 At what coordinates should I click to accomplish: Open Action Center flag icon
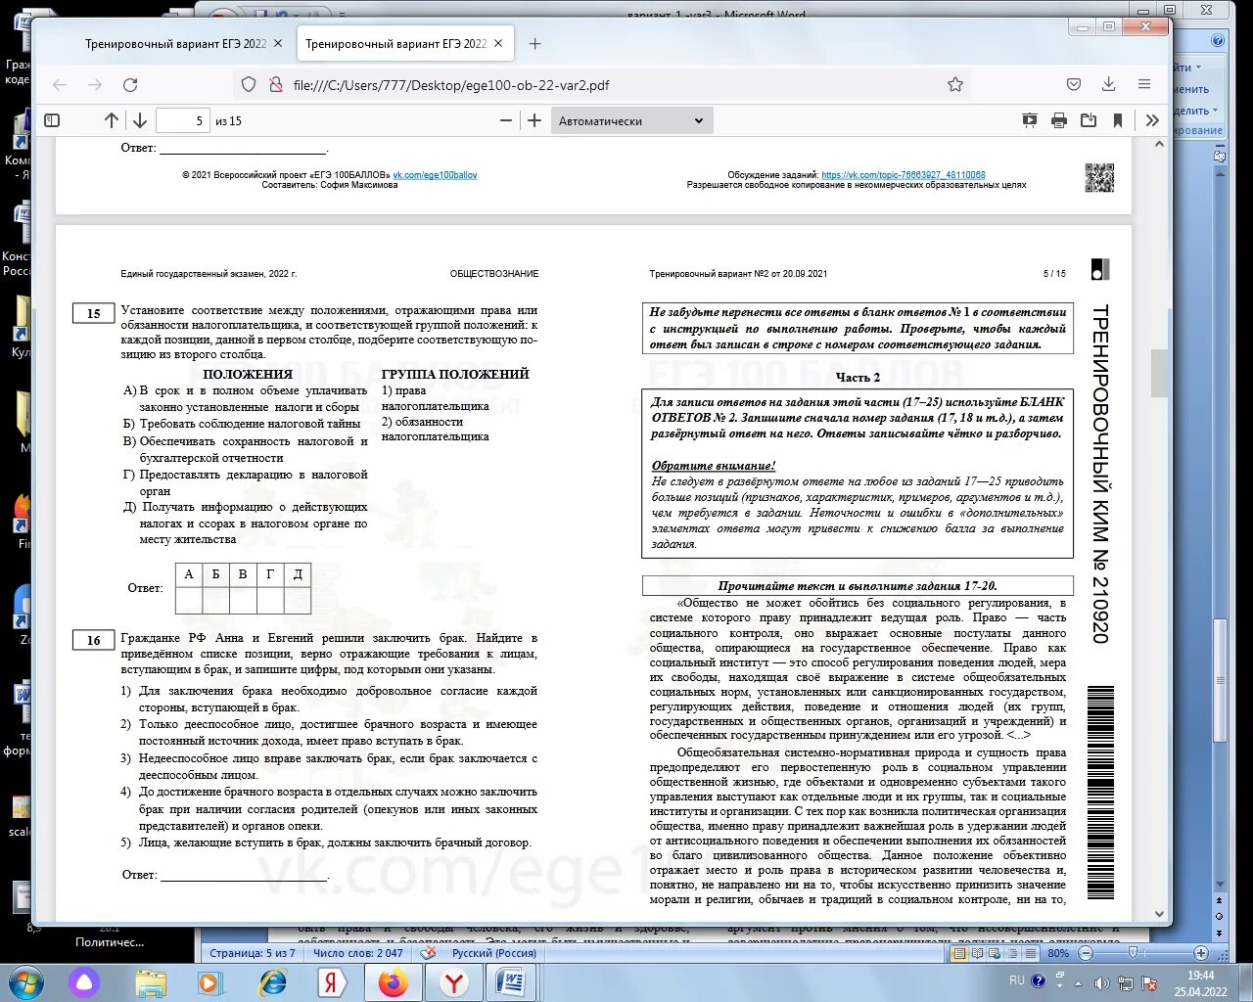(1149, 982)
